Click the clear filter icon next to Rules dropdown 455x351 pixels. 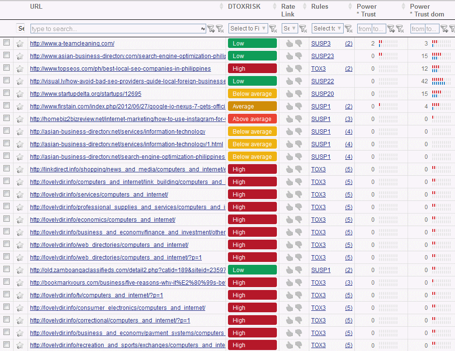pyautogui.click(x=348, y=29)
